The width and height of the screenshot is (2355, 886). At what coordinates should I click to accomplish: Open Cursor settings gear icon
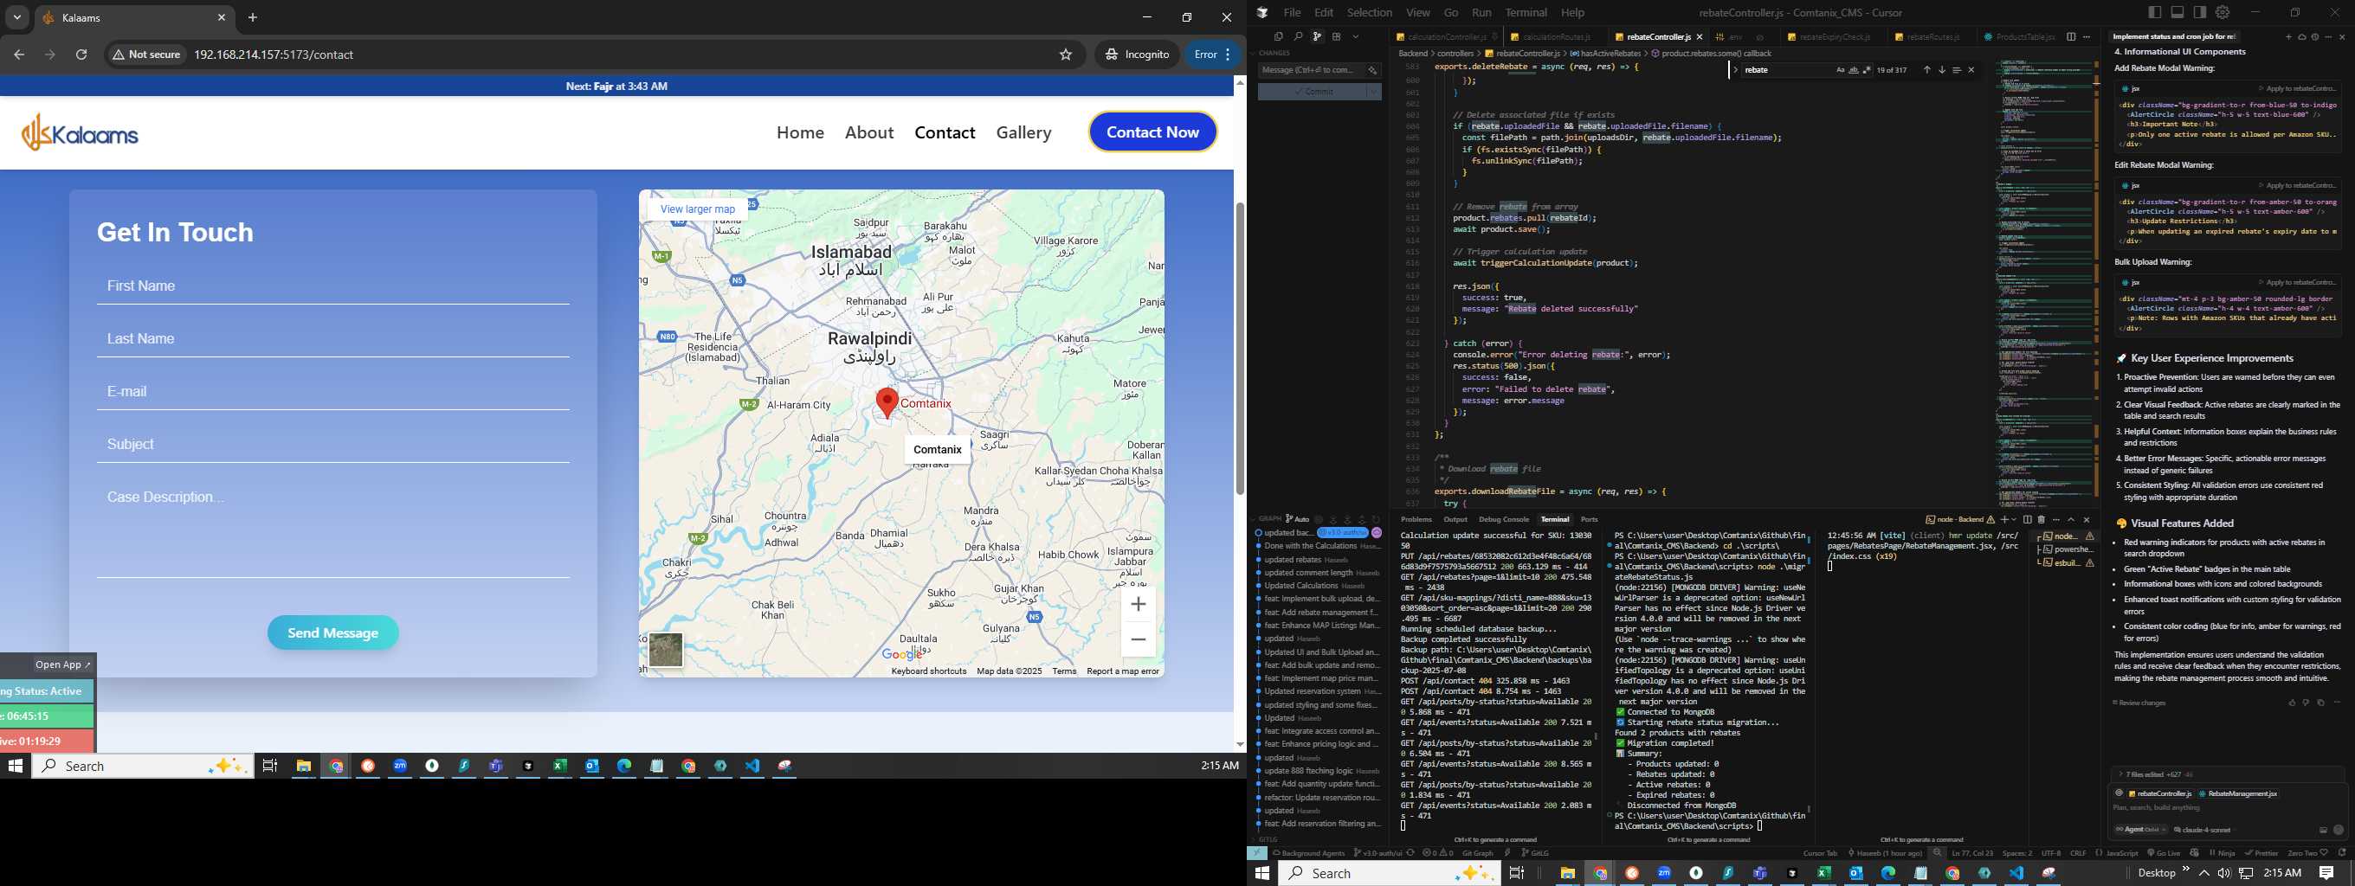coord(2223,12)
